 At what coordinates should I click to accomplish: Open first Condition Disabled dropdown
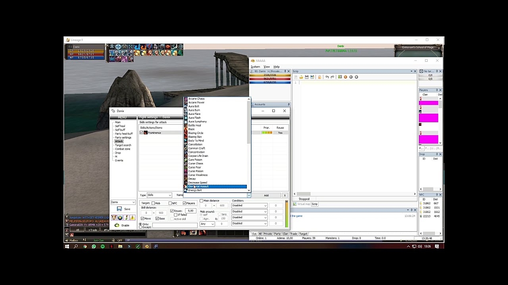[249, 205]
